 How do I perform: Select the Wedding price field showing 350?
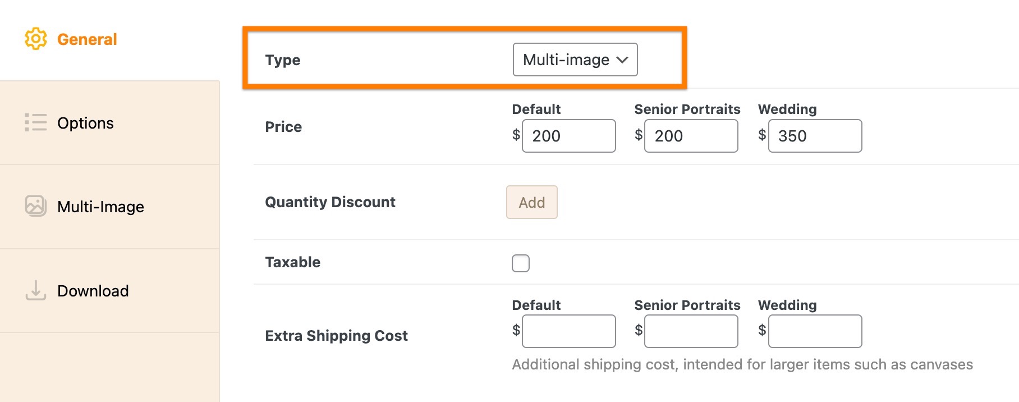tap(815, 136)
